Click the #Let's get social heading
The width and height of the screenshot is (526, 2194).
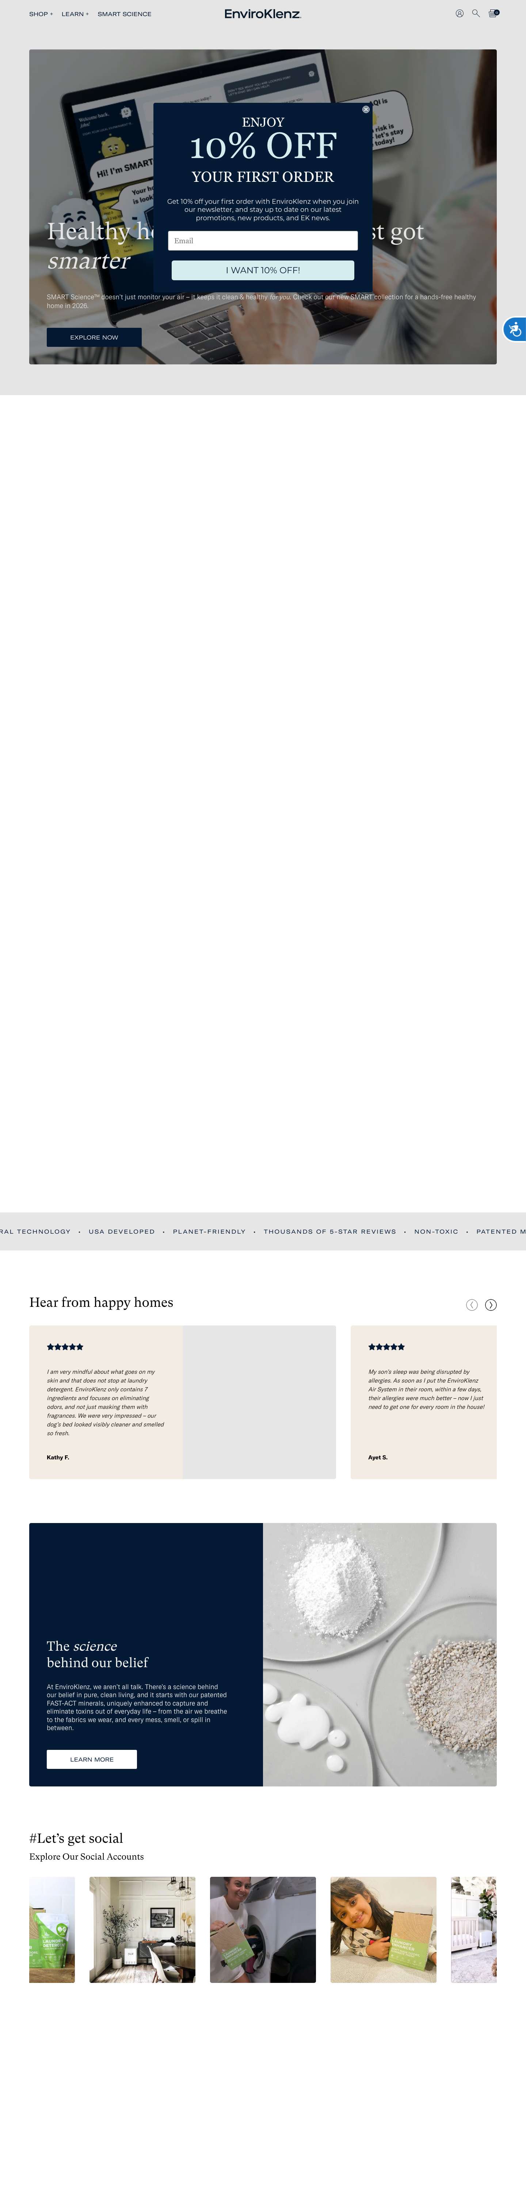click(x=76, y=1838)
